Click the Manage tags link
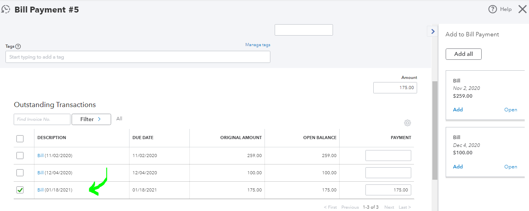The image size is (529, 211). coord(257,45)
